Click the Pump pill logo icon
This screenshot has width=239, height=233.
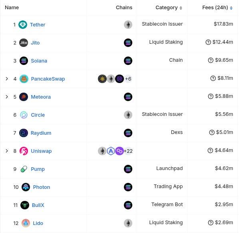tap(24, 169)
